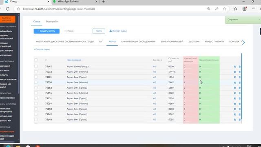Check the box for row 74981
Screen dimensions: 261x147
point(36,77)
